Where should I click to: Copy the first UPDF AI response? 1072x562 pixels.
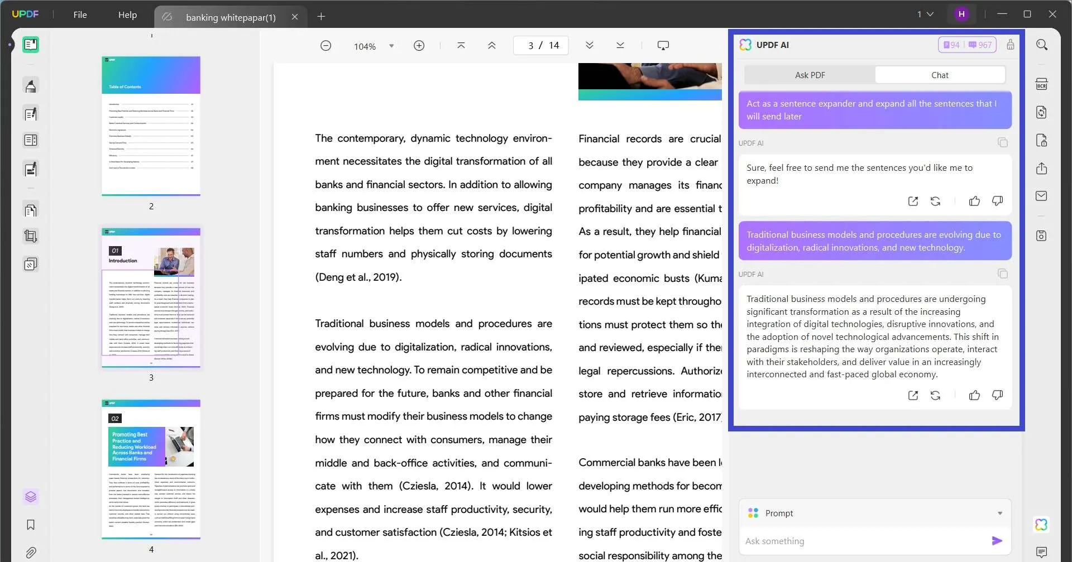tap(1003, 142)
